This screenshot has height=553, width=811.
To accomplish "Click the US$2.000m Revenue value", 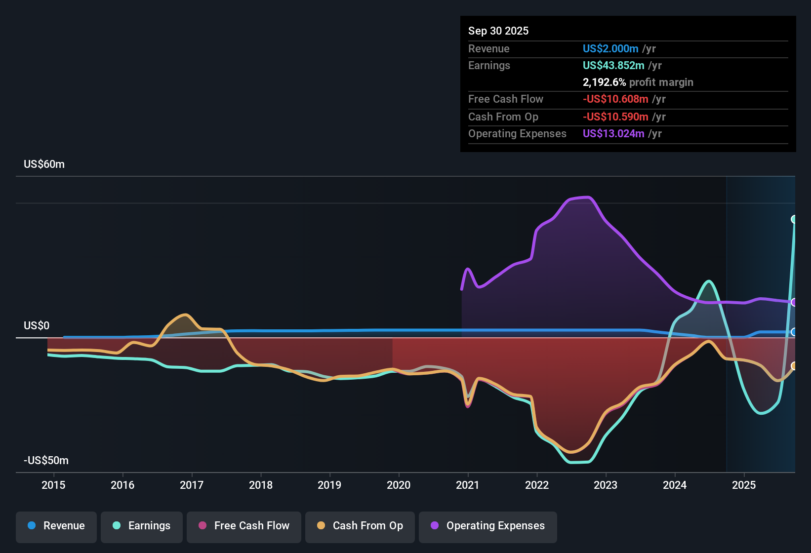I will (610, 48).
